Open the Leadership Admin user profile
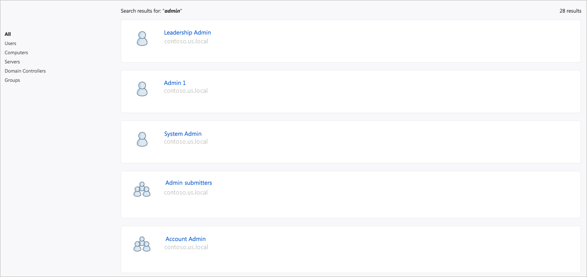The image size is (587, 277). pos(187,32)
